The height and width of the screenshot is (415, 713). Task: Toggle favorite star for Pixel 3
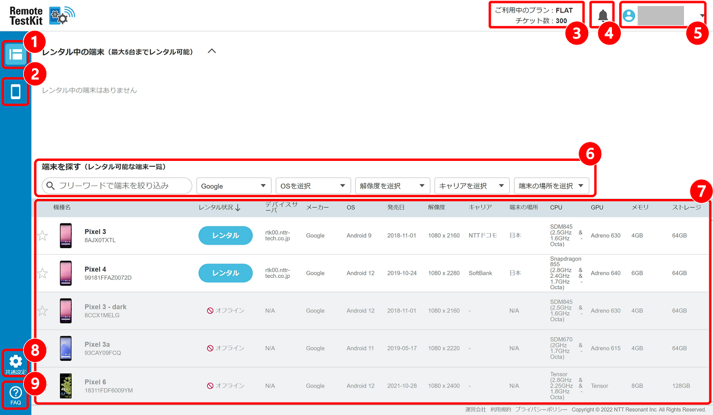point(42,236)
